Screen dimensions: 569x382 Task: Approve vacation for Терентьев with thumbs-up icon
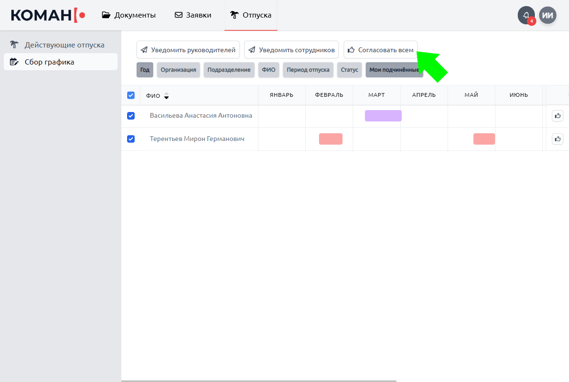coord(558,139)
